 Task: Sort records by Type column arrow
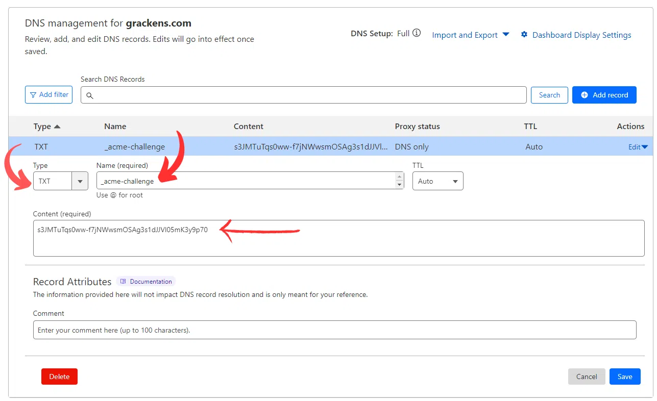tap(57, 127)
